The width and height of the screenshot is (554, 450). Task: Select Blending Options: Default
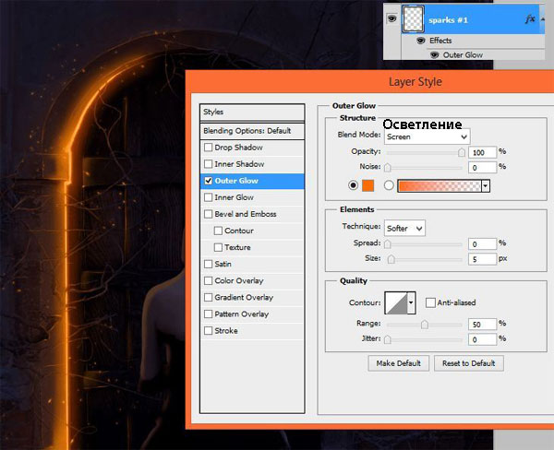coord(252,131)
